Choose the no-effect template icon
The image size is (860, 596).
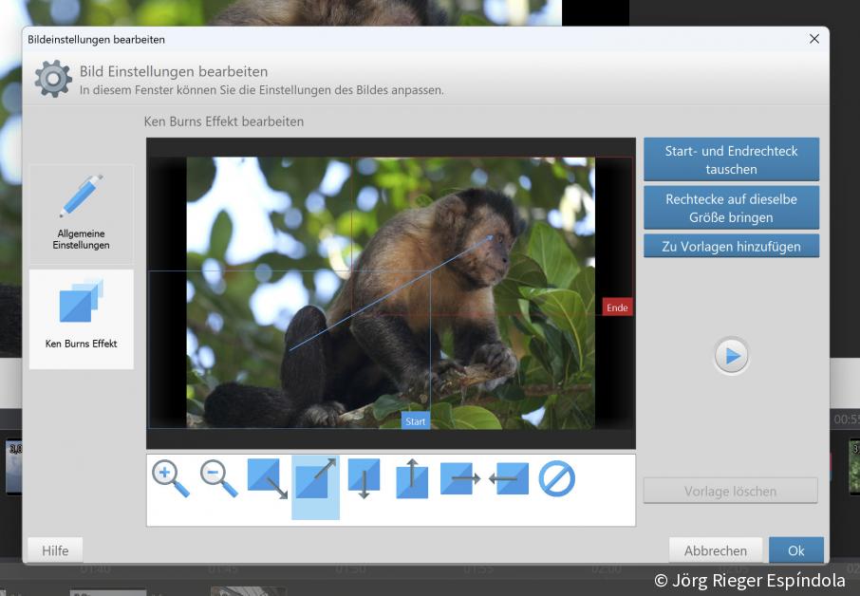tap(557, 478)
